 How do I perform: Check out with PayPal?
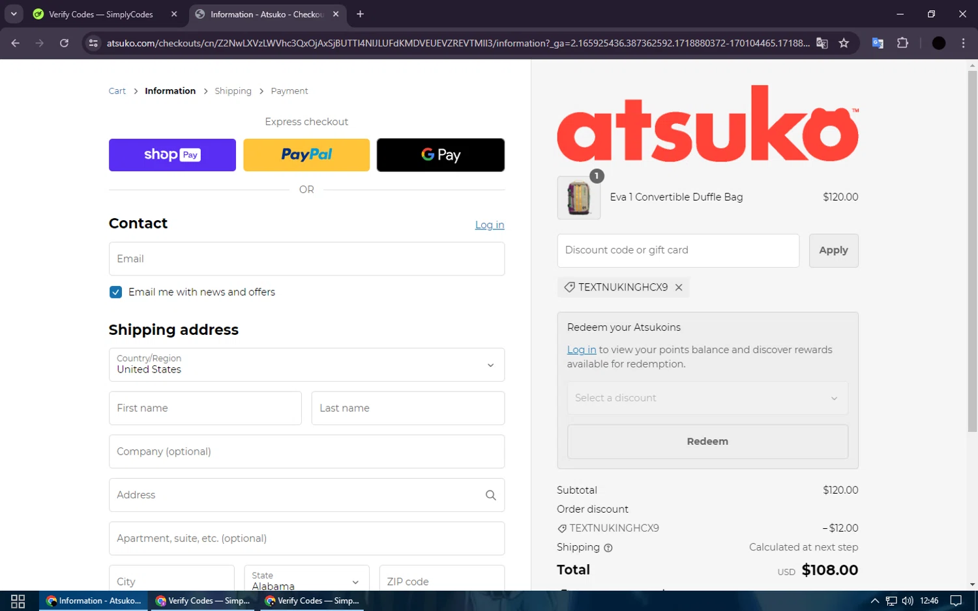click(x=306, y=155)
